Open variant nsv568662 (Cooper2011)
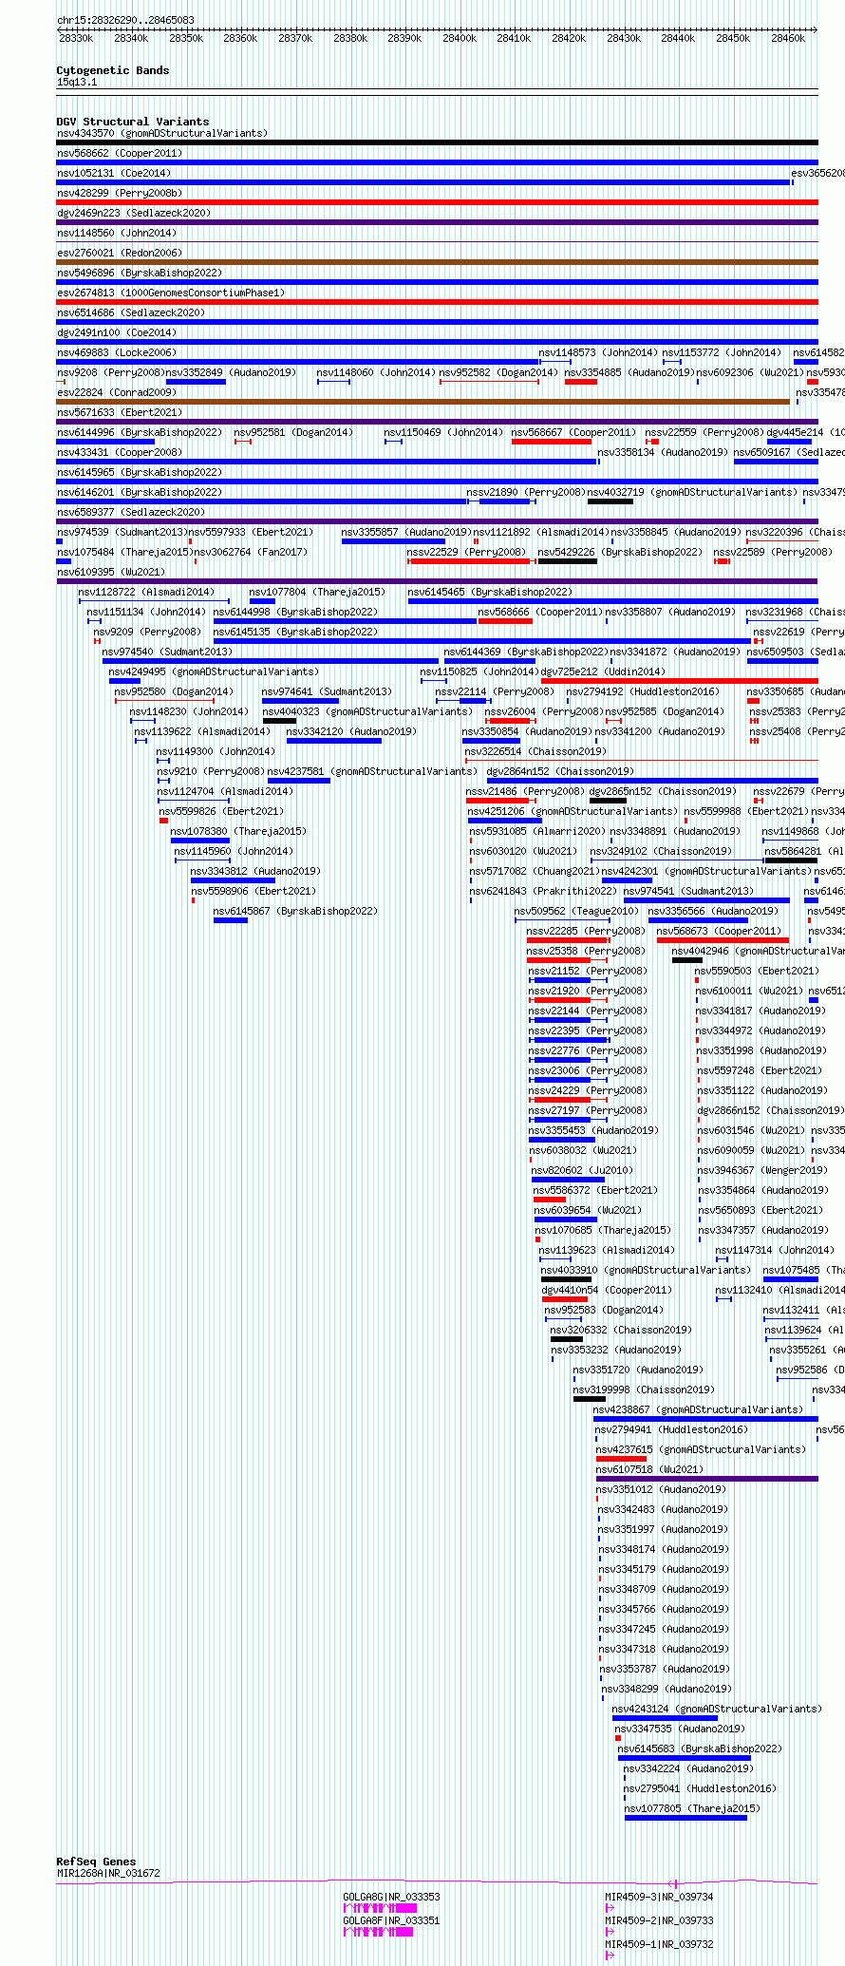Screen dimensions: 845x1966 pos(120,153)
